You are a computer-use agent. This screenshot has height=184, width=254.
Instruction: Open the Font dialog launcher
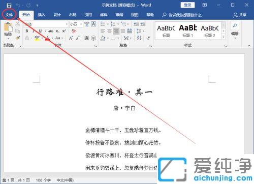[x=96, y=46]
